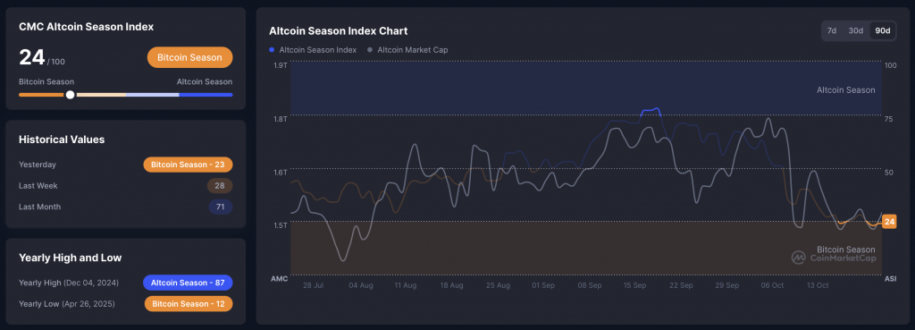This screenshot has height=330, width=915.
Task: Click the 06 Oct date marker on axis
Action: 772,285
